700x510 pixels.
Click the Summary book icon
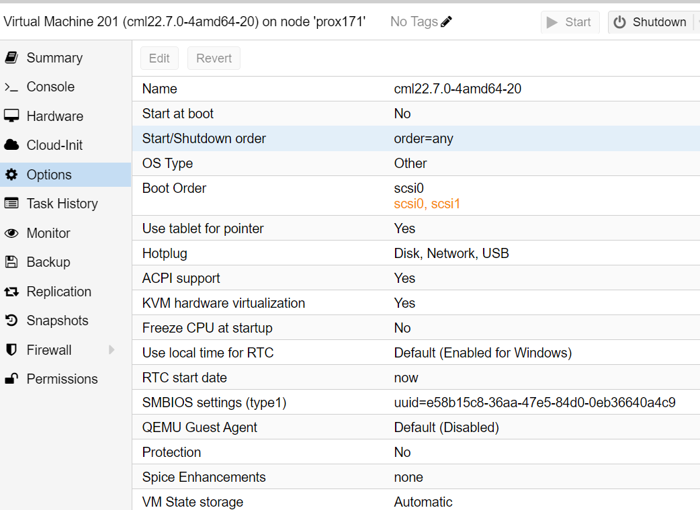click(x=11, y=58)
